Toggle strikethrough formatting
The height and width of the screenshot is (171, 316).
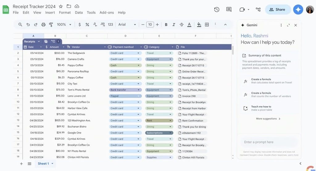181,25
